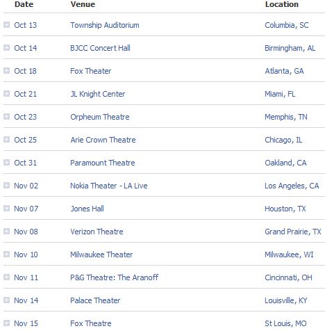Open the Nov 14 date link

tap(26, 300)
